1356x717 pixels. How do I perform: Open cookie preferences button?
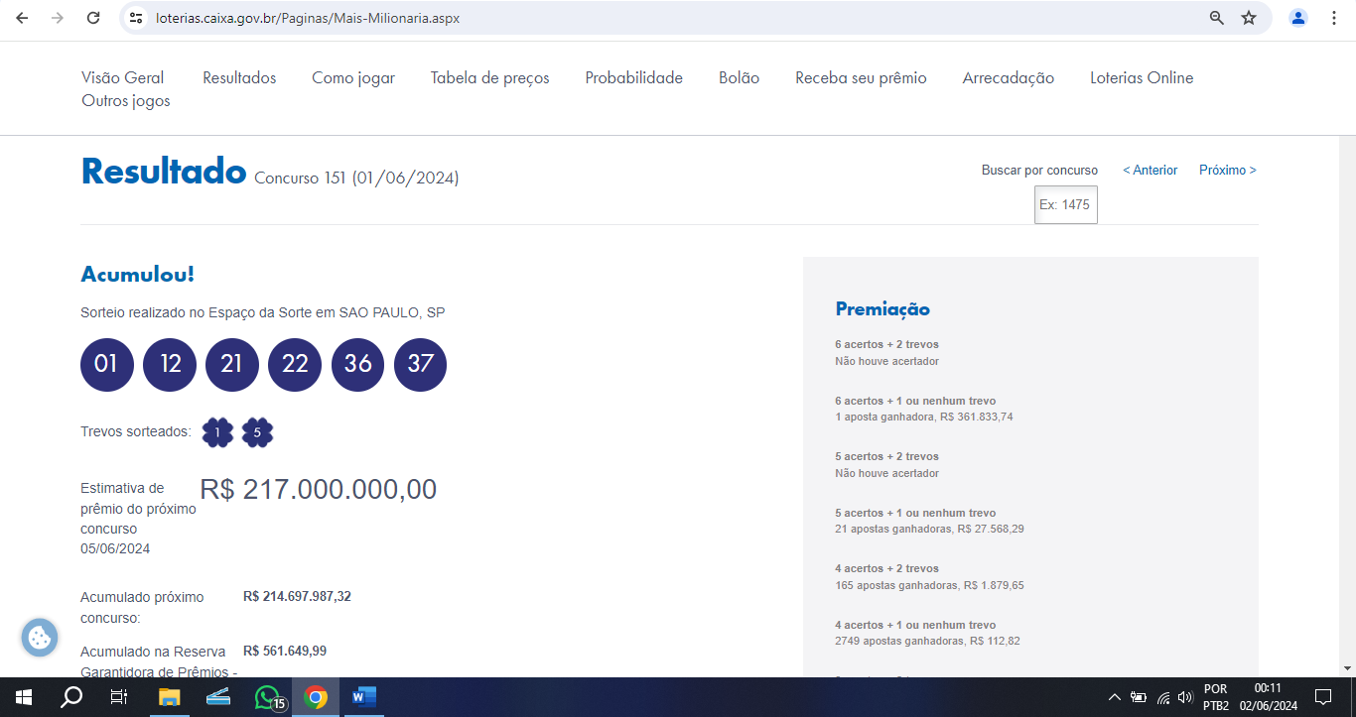[40, 638]
